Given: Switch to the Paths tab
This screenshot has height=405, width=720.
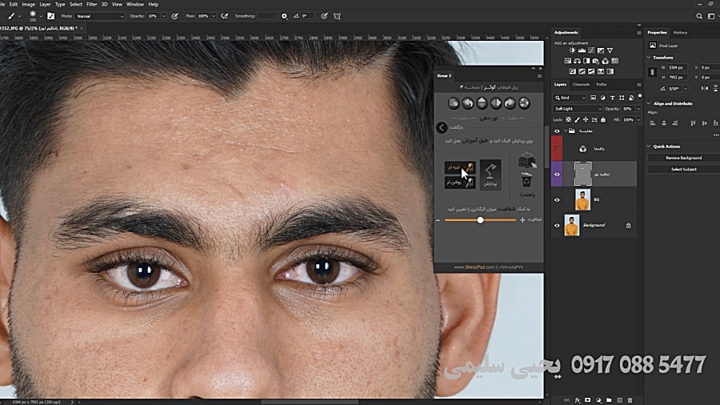Looking at the screenshot, I should 602,85.
